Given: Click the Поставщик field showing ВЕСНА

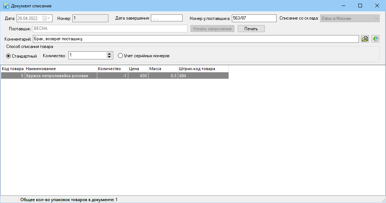Looking at the screenshot, I should pyautogui.click(x=110, y=28).
